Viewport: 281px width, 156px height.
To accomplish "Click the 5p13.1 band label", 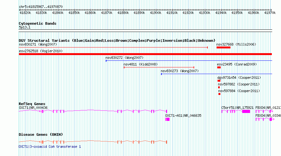I will pos(25,27).
